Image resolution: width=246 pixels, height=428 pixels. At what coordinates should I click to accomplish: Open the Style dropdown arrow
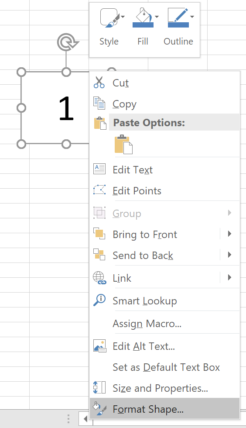(x=123, y=17)
